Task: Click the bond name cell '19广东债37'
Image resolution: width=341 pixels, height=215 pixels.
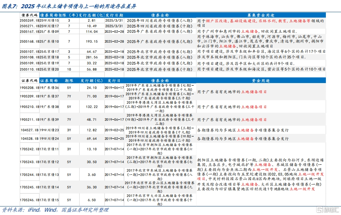Action: 49,96
